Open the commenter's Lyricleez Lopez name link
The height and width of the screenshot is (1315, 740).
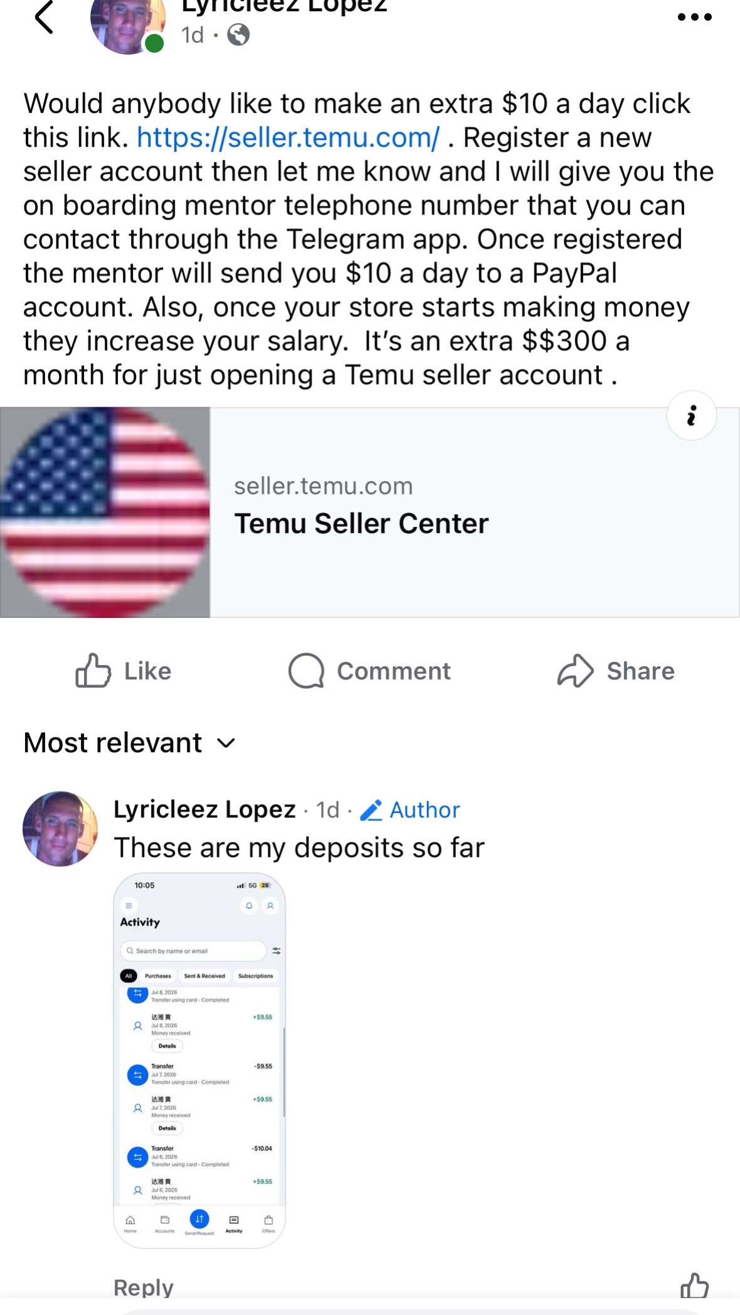click(204, 809)
